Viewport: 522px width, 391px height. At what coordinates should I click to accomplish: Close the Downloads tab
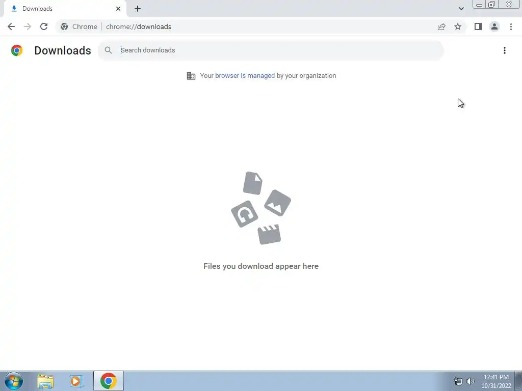click(x=118, y=9)
